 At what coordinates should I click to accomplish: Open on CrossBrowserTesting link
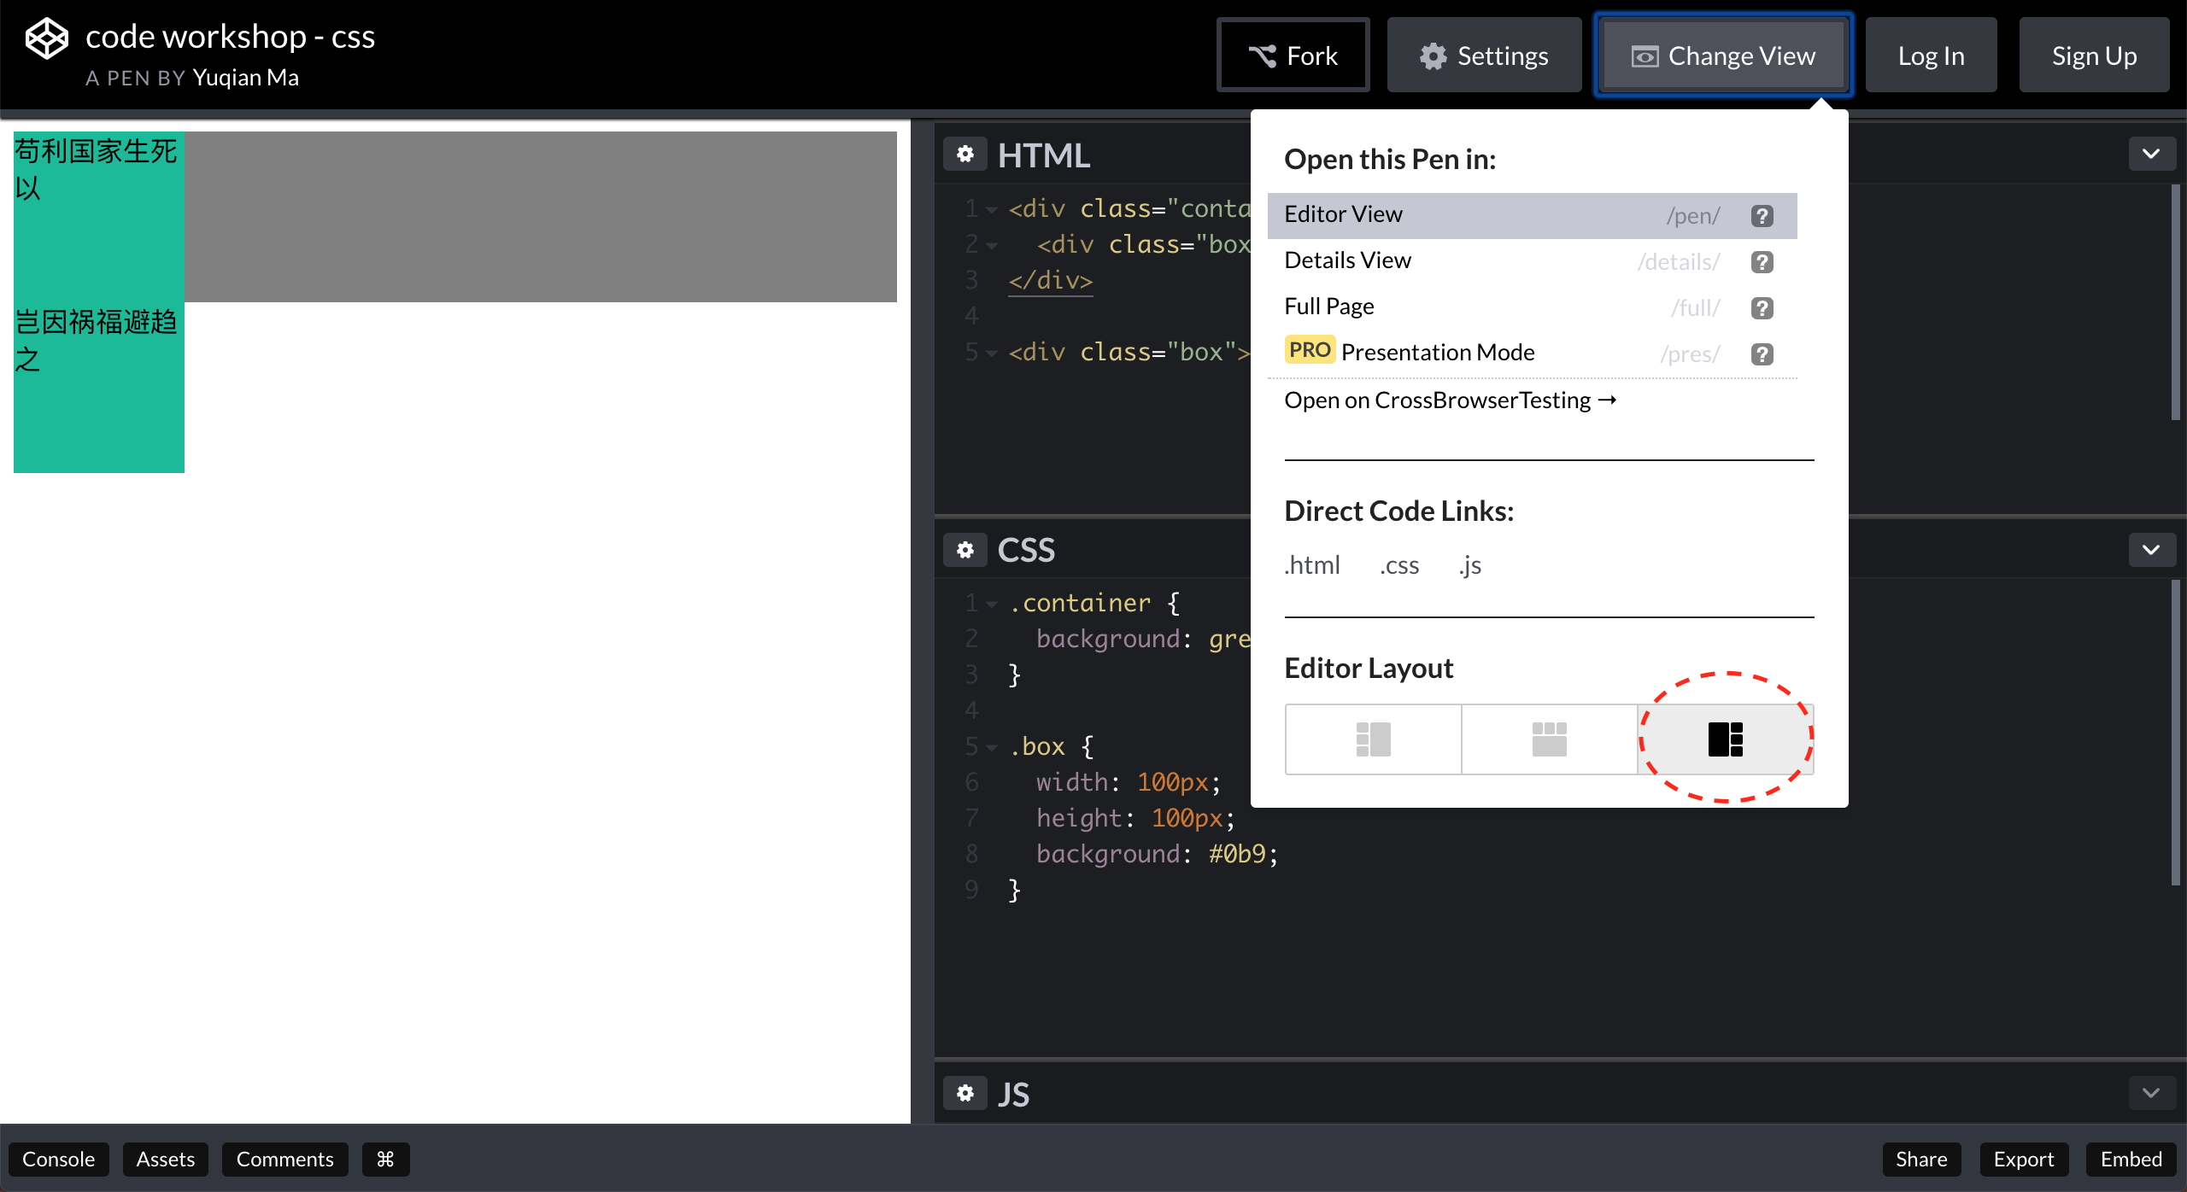[1450, 400]
